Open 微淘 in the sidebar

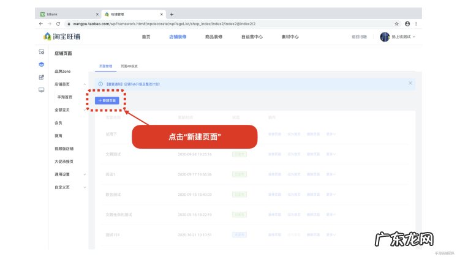tap(58, 136)
